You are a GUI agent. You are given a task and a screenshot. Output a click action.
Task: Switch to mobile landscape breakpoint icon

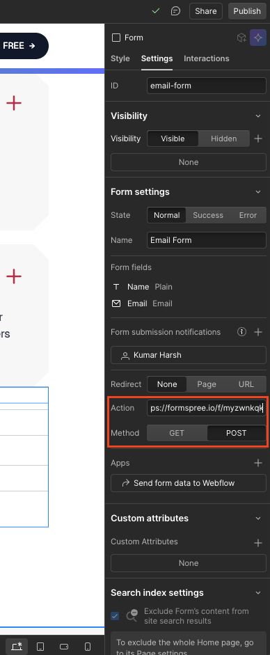(x=64, y=647)
